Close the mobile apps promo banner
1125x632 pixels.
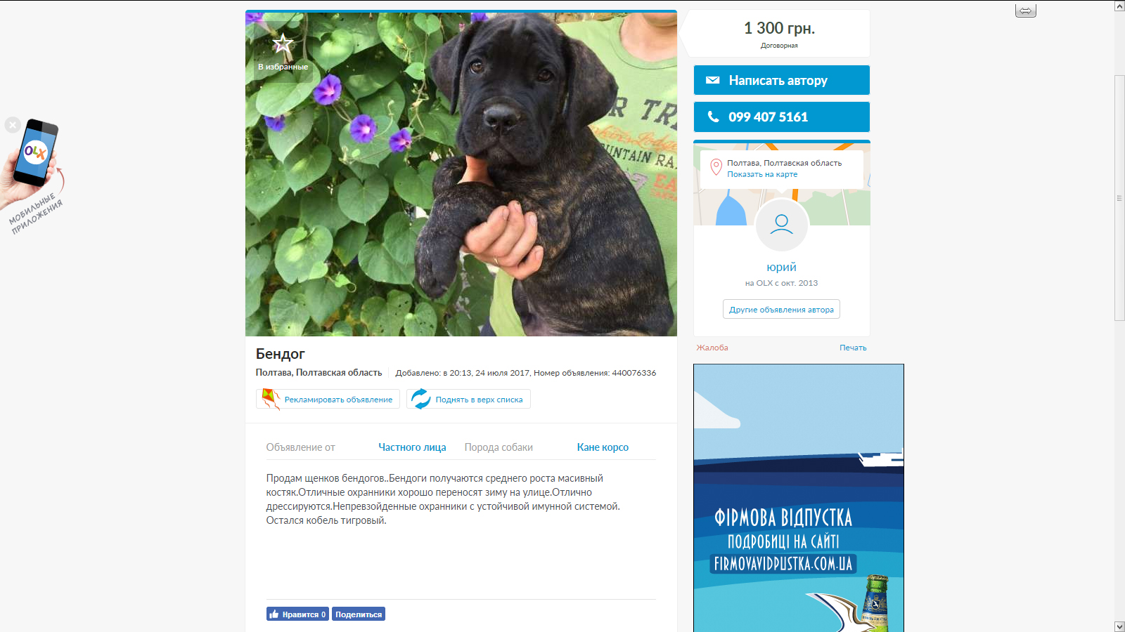(12, 125)
